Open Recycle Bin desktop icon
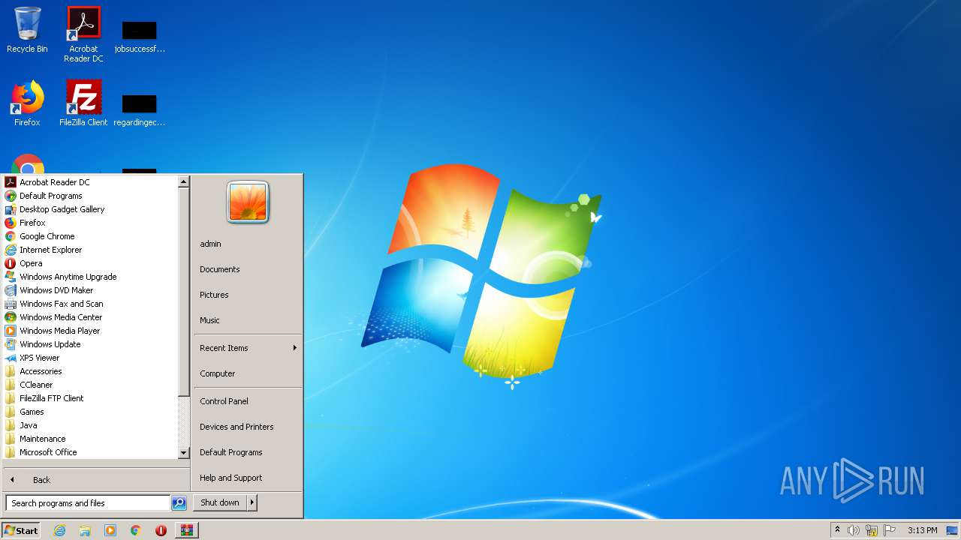Viewport: 961px width, 540px height. pyautogui.click(x=27, y=30)
